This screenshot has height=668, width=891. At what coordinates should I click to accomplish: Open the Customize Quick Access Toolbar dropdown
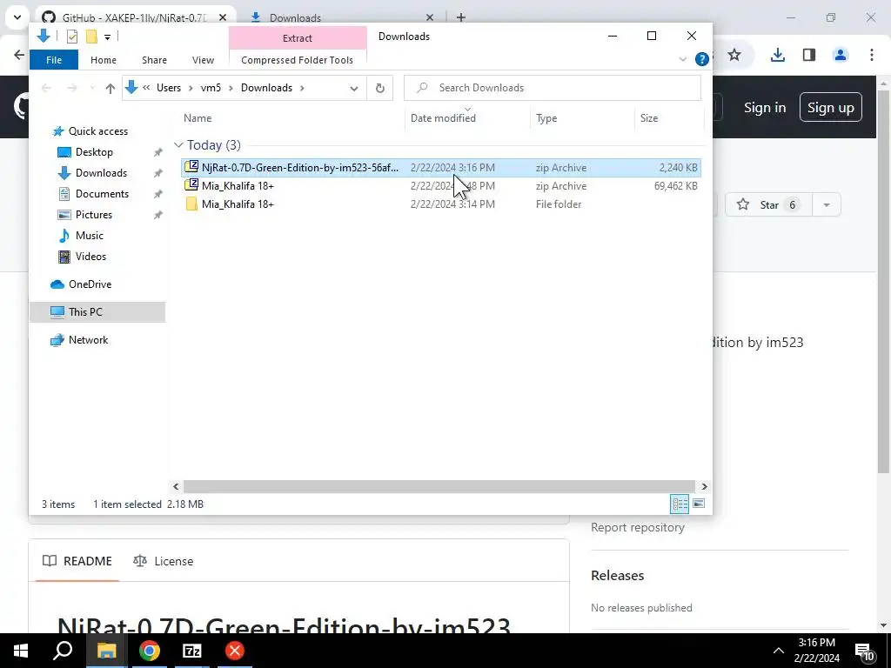click(x=107, y=37)
